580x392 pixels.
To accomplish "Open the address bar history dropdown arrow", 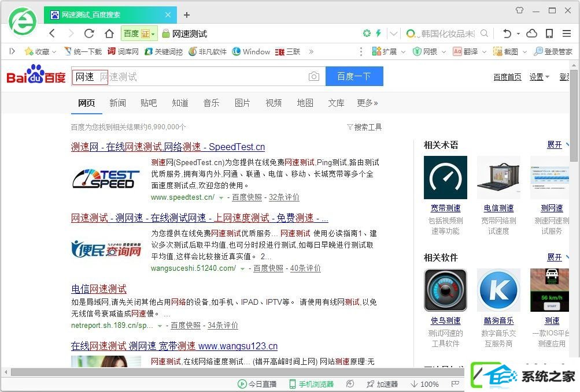I will click(x=394, y=33).
